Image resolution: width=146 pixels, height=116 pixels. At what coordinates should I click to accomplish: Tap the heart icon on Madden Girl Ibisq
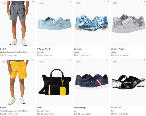point(142,60)
